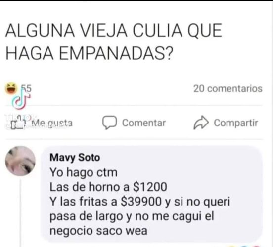Click the "Yo hago ctm" comment line
This screenshot has width=273, height=247.
coord(84,172)
